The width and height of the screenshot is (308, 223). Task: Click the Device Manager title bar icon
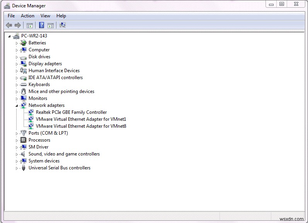coord(7,6)
